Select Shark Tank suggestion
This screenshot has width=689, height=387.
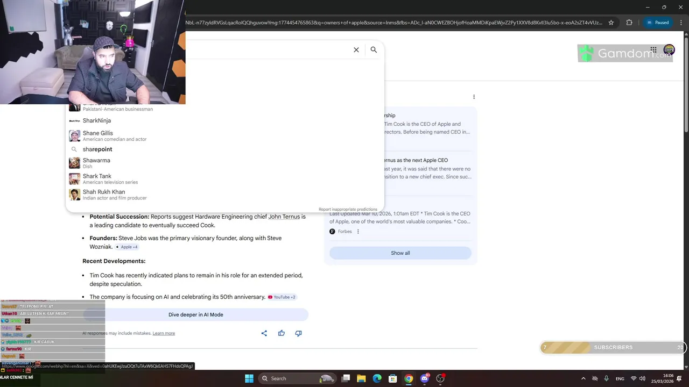tap(224, 179)
